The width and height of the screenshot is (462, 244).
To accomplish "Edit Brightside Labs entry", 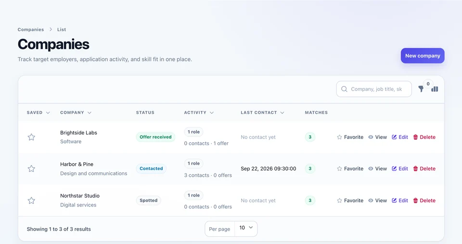I will coord(400,137).
